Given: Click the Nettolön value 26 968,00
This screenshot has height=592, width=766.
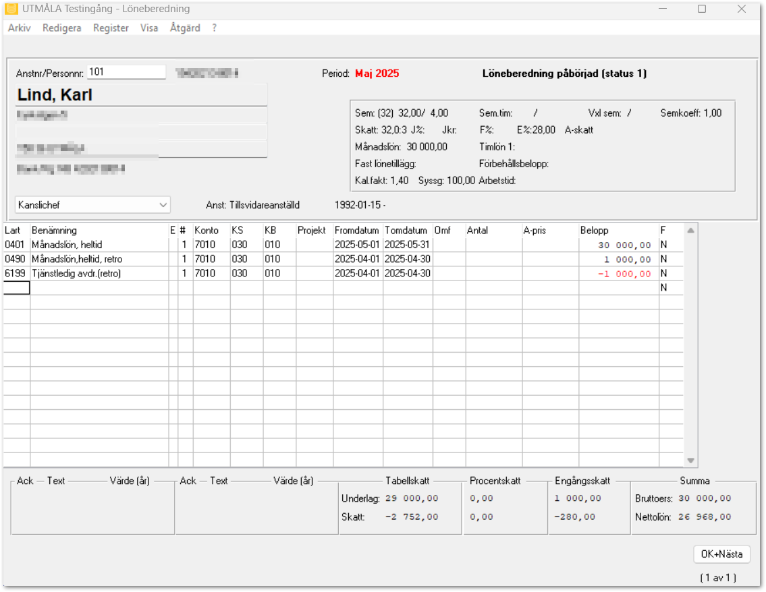Looking at the screenshot, I should pos(705,517).
